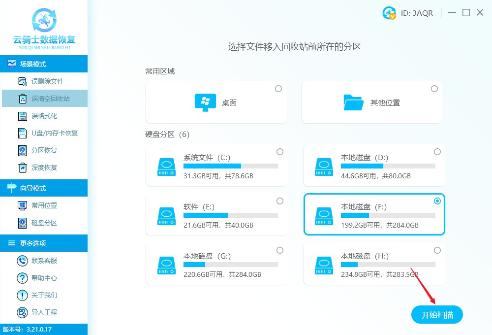Click the 常用位置 monitor icon

tap(22, 205)
